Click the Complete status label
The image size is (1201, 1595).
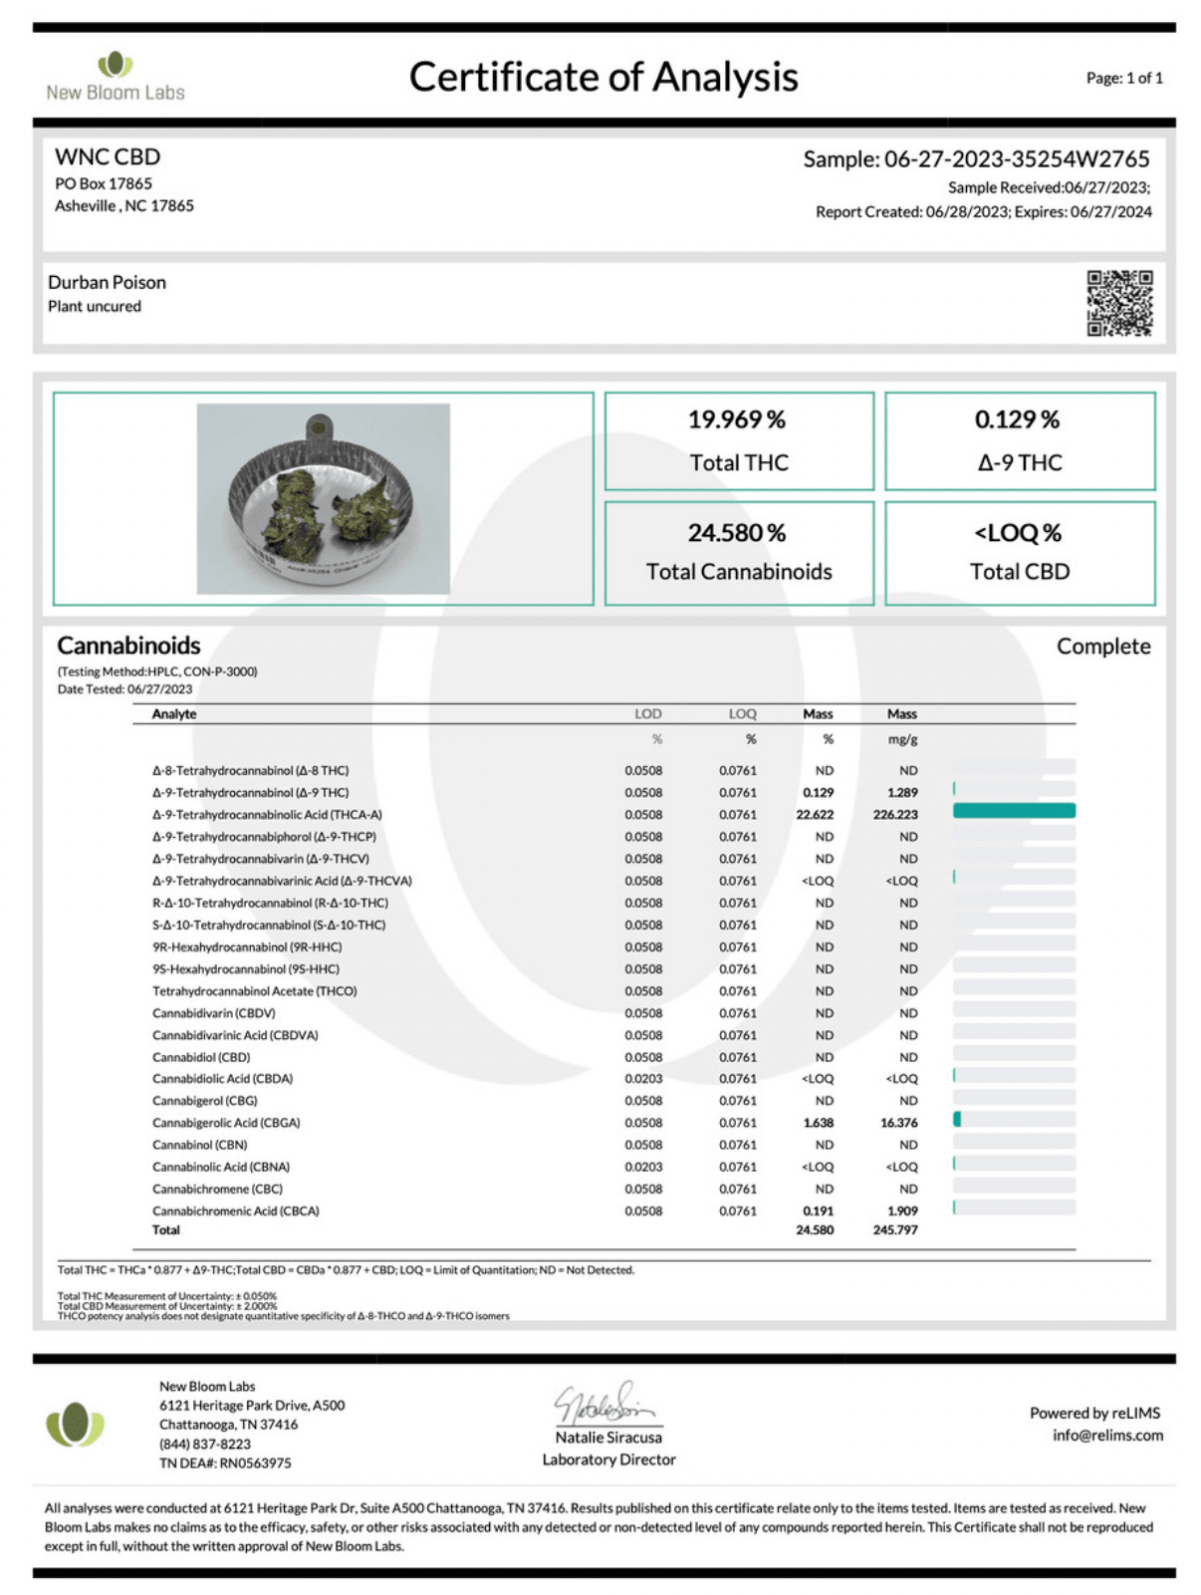click(1102, 647)
